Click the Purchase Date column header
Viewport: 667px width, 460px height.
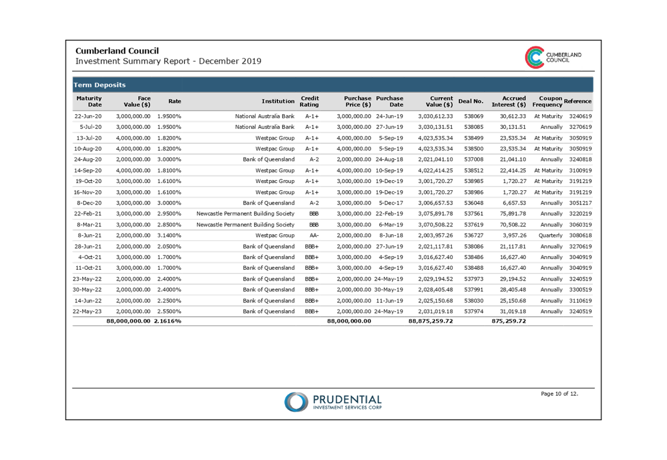pyautogui.click(x=390, y=102)
